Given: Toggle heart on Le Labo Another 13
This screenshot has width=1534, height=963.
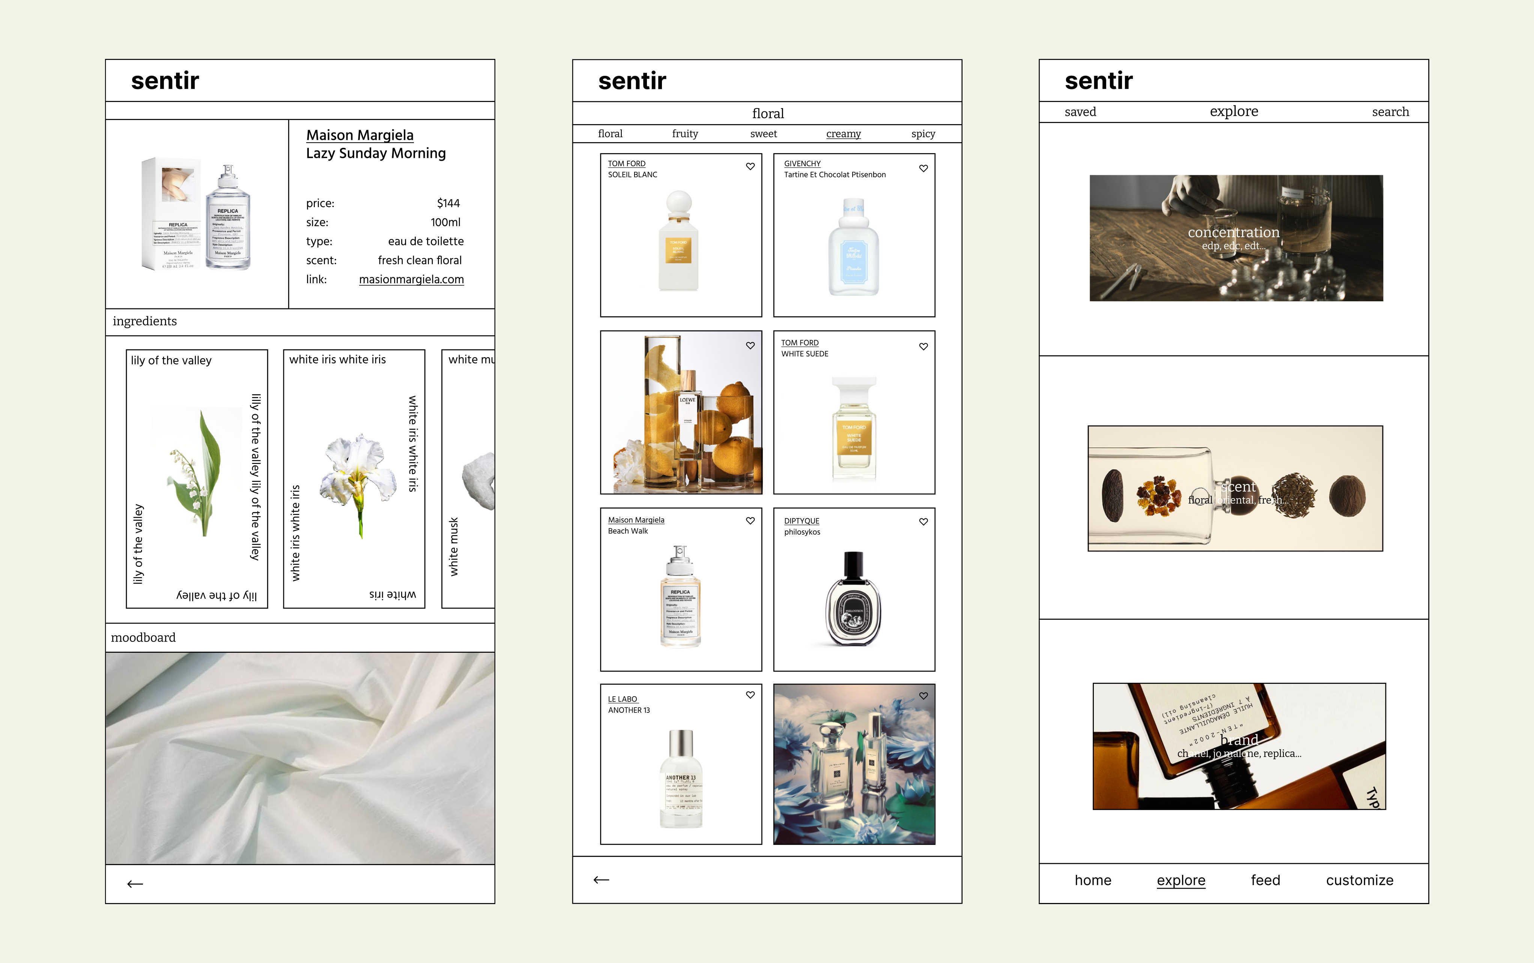Looking at the screenshot, I should tap(750, 696).
